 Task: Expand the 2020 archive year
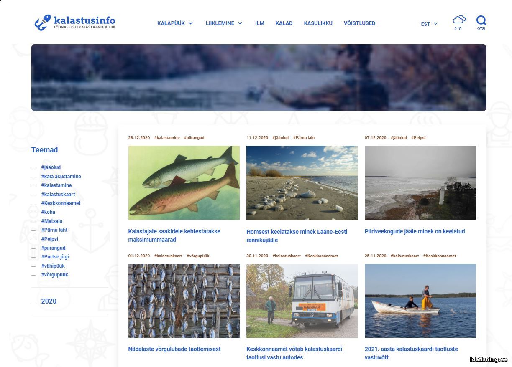[x=49, y=301]
